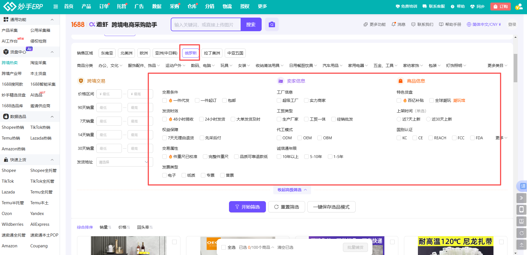Open language 简体中文/CNY selector

[484, 24]
